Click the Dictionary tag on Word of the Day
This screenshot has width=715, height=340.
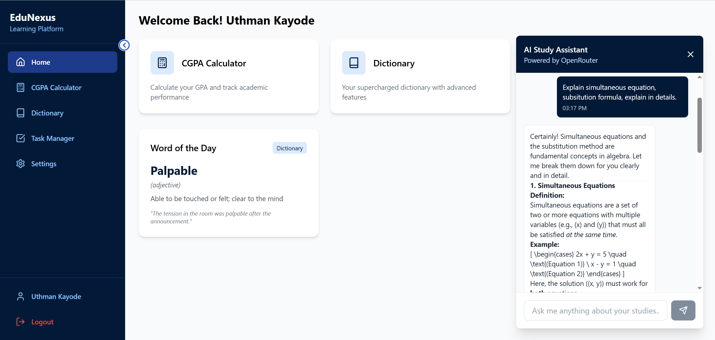coord(290,148)
